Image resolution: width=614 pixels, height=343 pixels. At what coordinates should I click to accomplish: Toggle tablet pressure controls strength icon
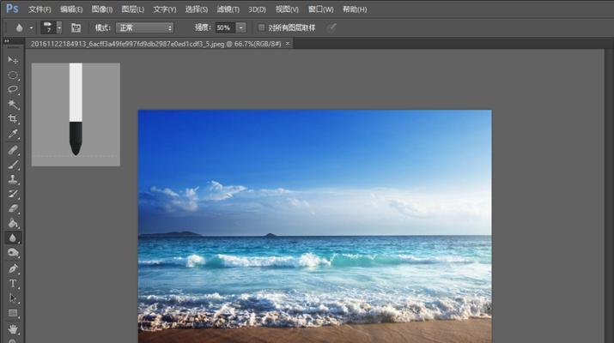coord(331,27)
